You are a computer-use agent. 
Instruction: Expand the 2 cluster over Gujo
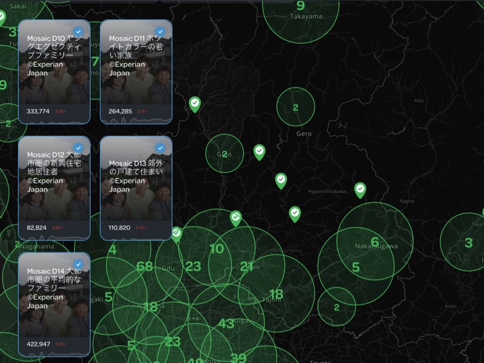(x=225, y=153)
